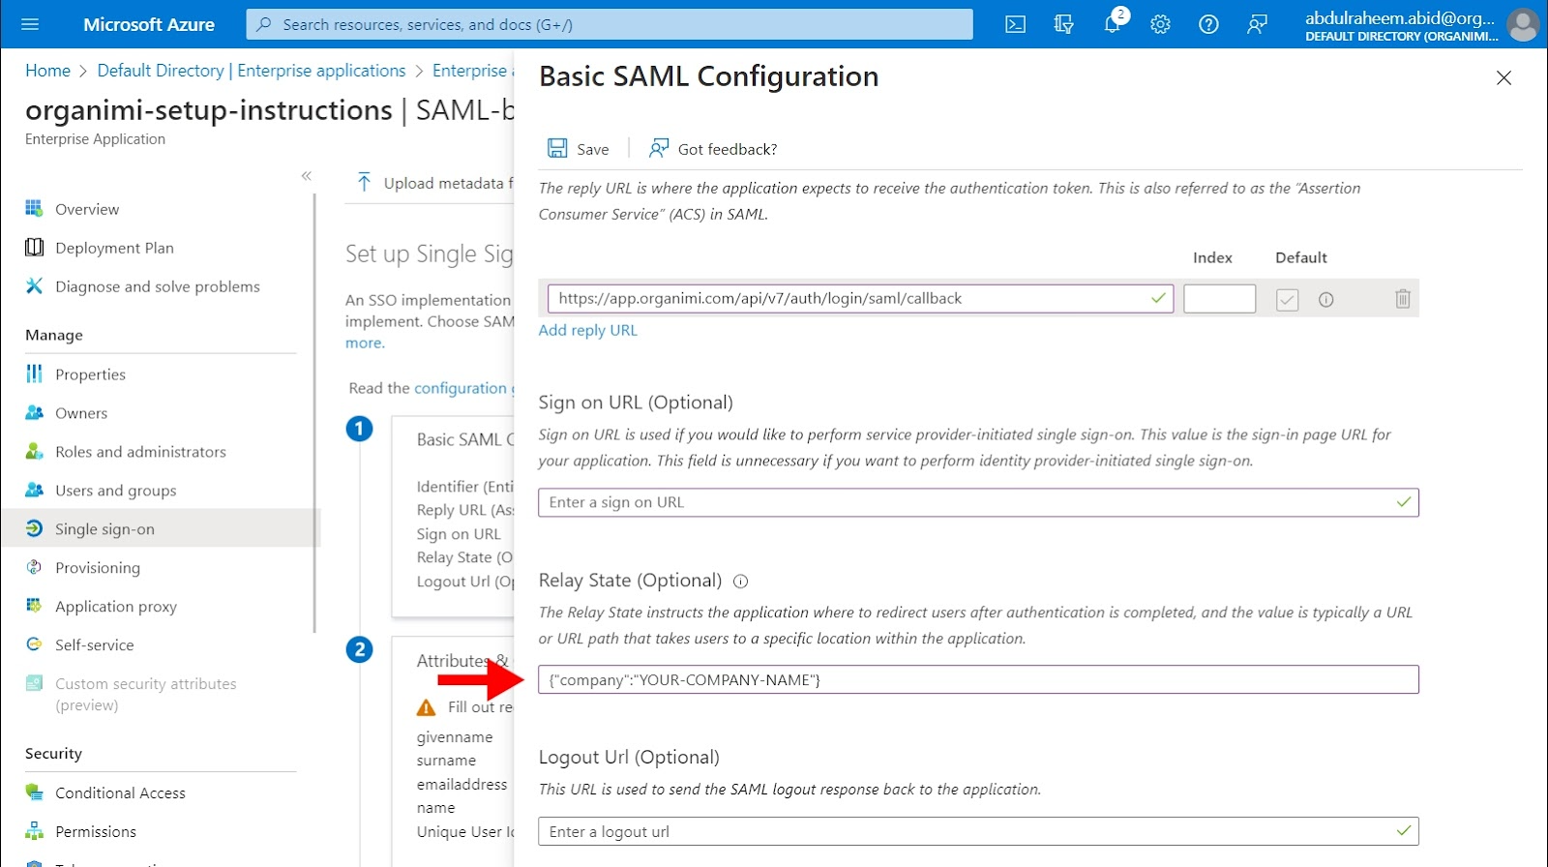Open the Azure portal hamburger menu
The image size is (1548, 867).
(x=30, y=24)
